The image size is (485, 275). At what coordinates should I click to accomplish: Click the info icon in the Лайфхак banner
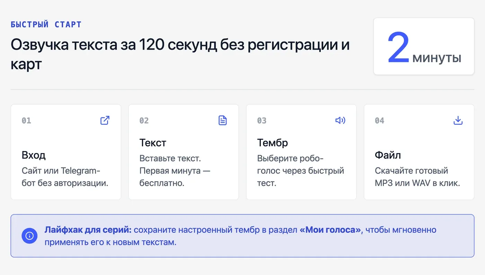(29, 236)
